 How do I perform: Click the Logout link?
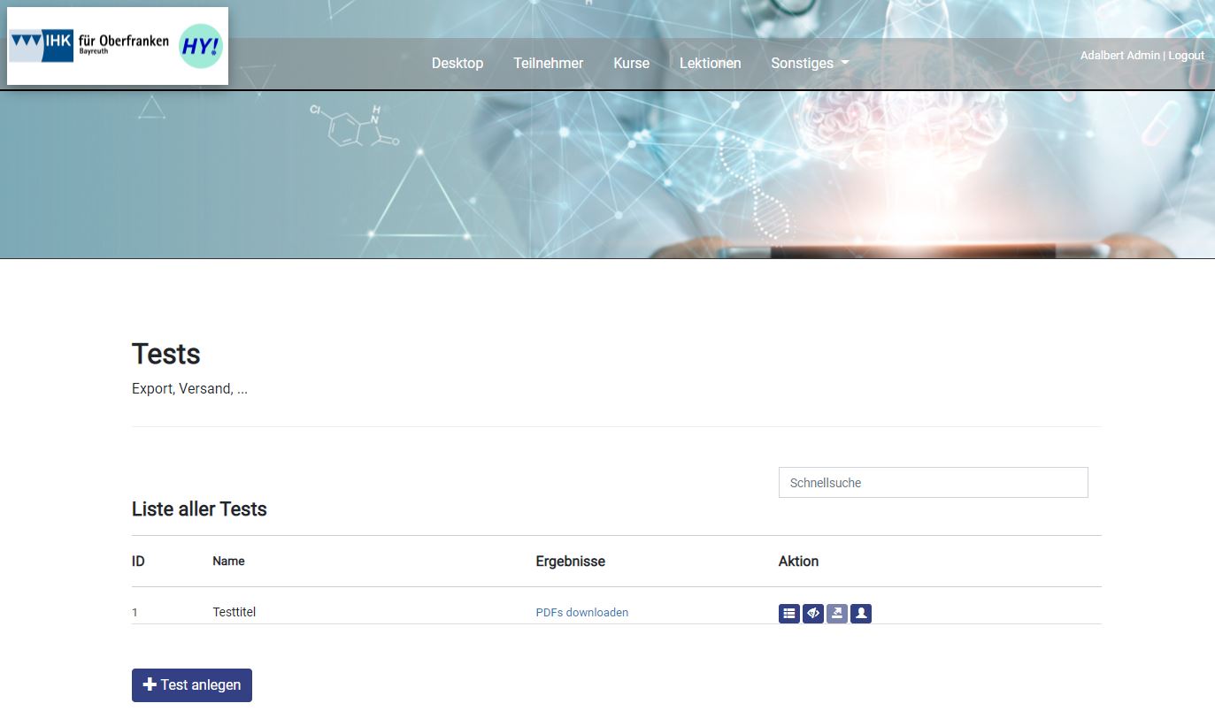click(1186, 56)
